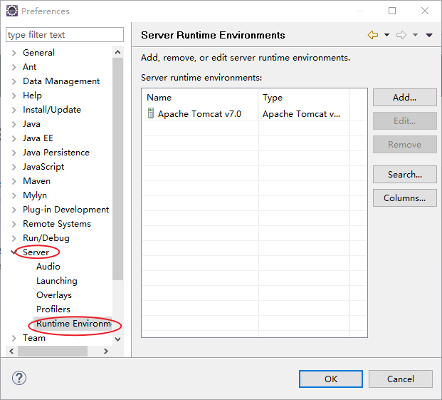
Task: Select the Profilers tree item
Action: click(x=53, y=309)
